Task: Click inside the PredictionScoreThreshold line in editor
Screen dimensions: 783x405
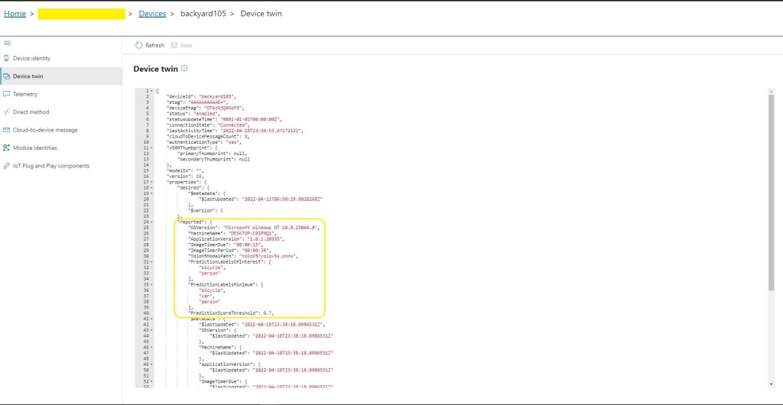Action: click(x=230, y=313)
